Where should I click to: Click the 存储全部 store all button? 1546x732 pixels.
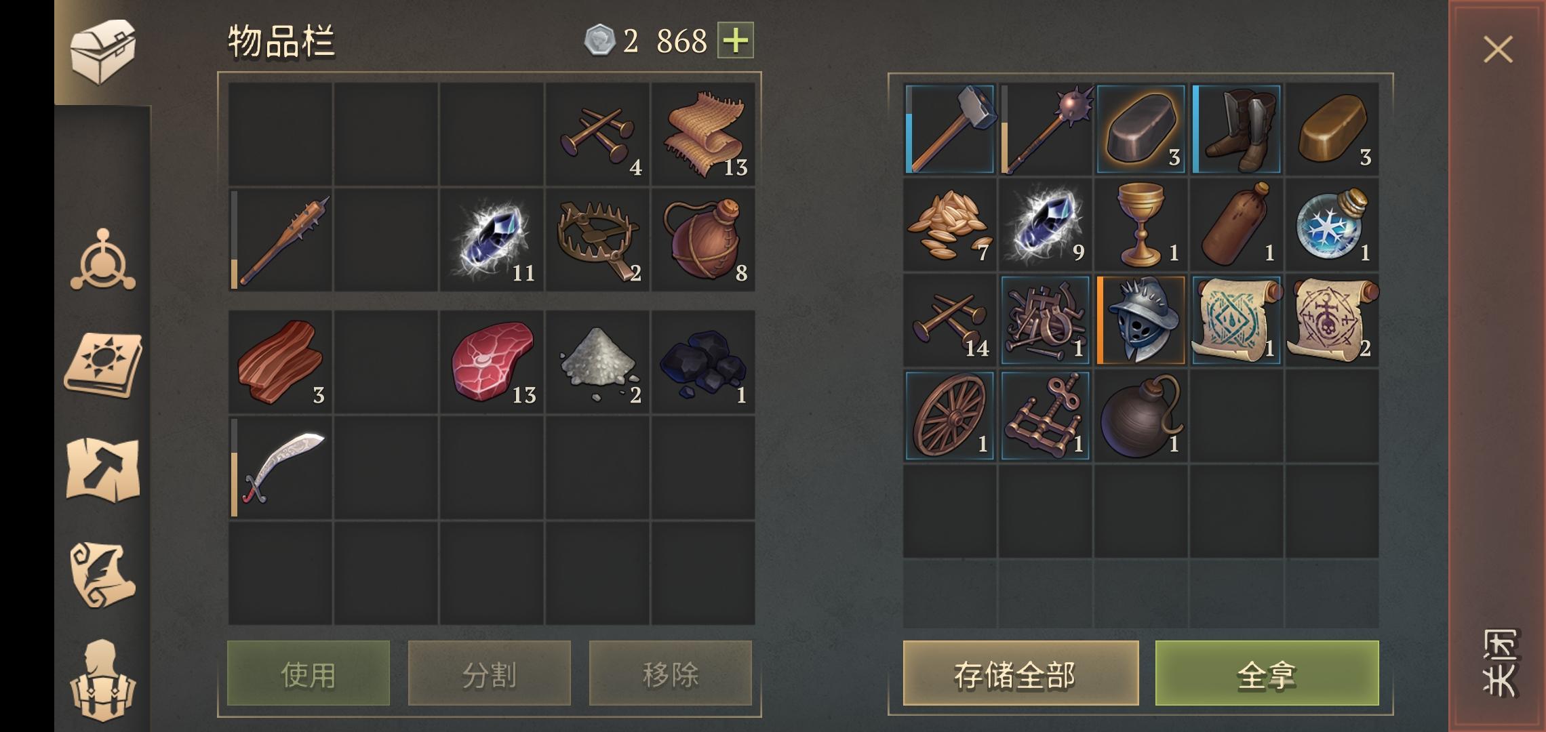pos(1020,673)
